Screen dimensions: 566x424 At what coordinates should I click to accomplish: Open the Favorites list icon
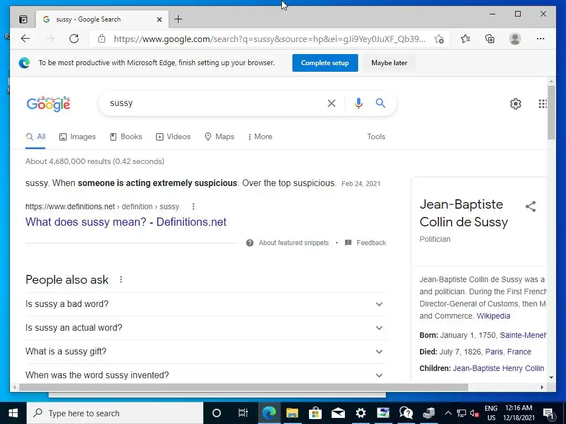(465, 39)
